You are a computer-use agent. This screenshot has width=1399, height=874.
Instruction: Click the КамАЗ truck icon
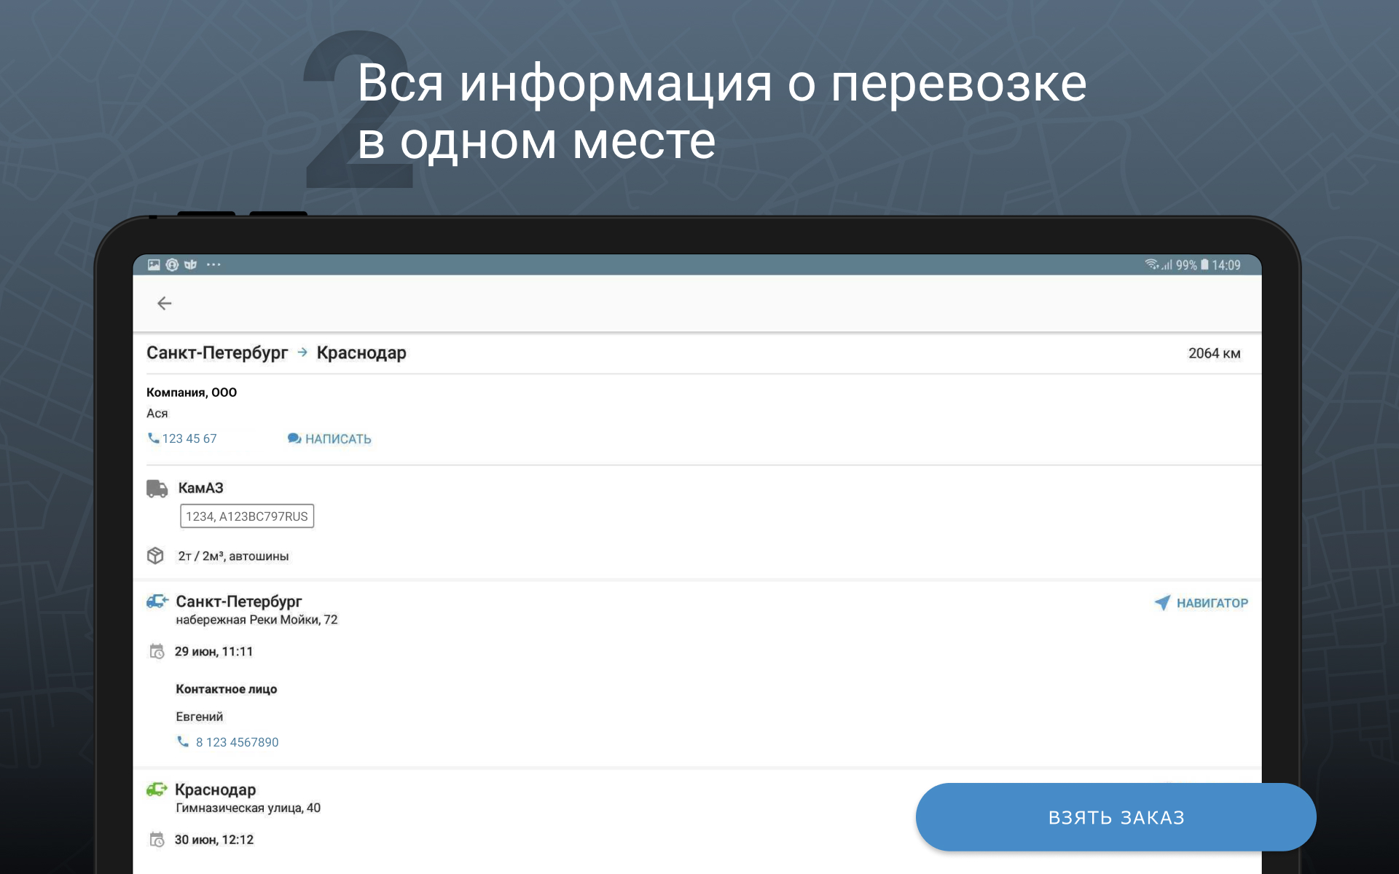(x=157, y=489)
